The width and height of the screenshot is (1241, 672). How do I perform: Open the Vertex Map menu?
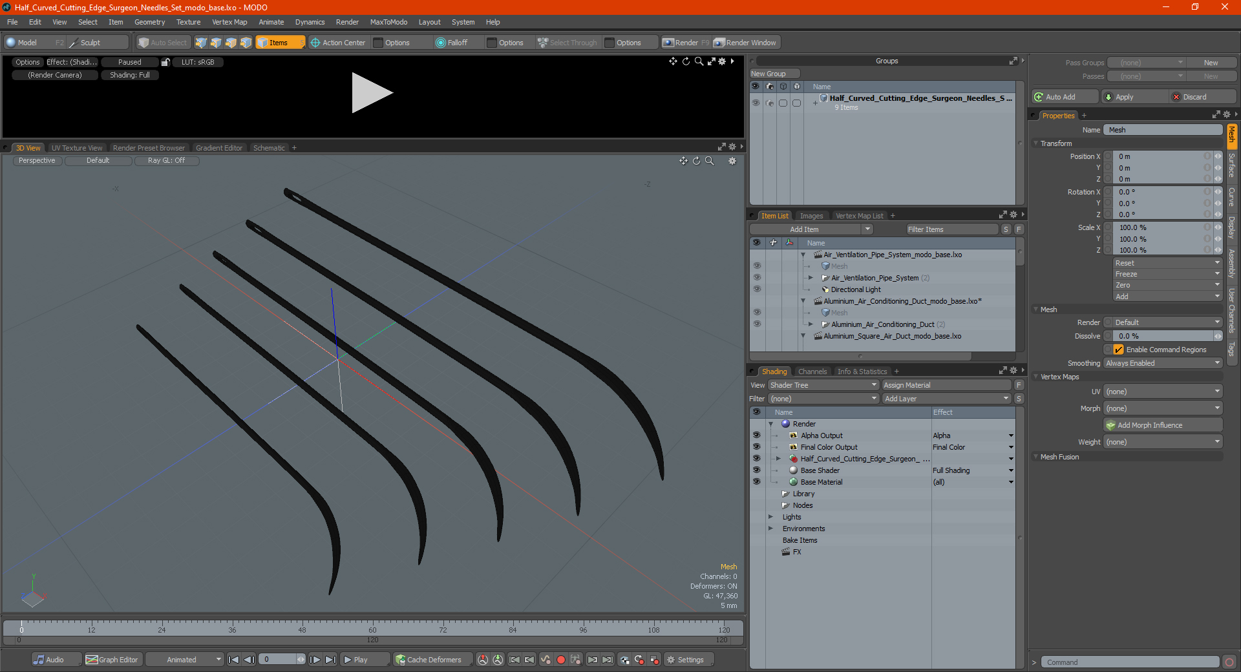[229, 22]
